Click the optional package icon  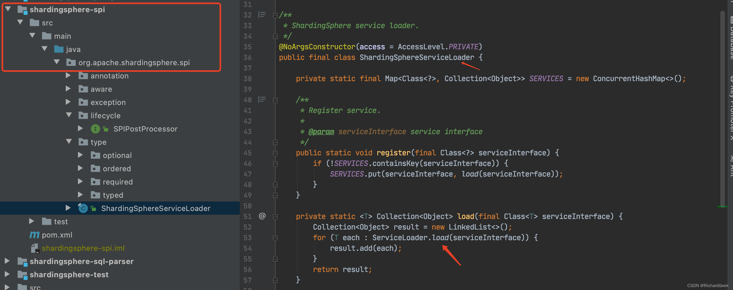pos(95,155)
